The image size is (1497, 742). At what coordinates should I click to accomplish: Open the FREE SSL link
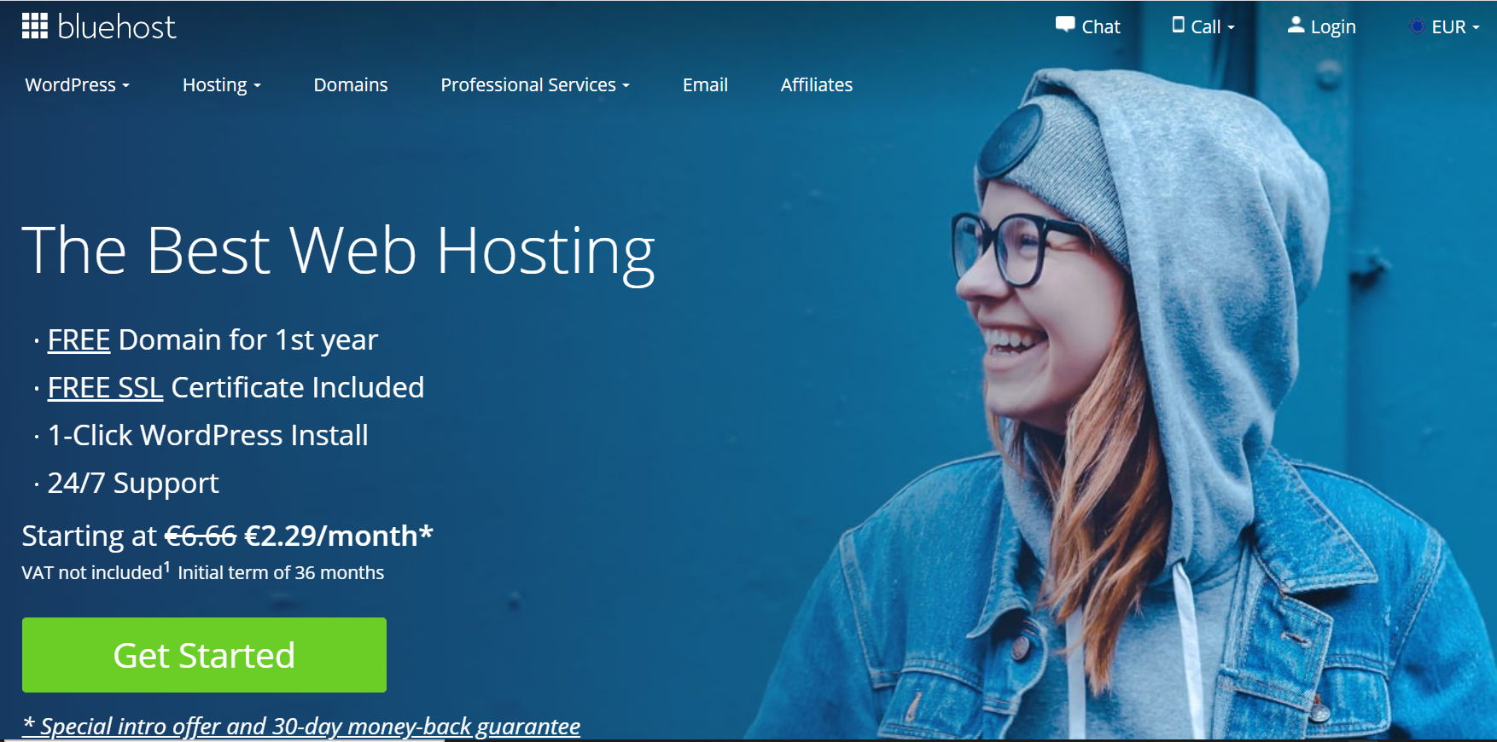pyautogui.click(x=105, y=387)
